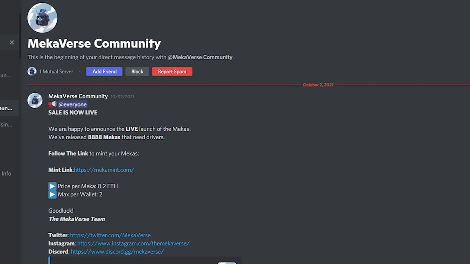Open the mekamint.com mint link
470x264 pixels.
[104, 169]
